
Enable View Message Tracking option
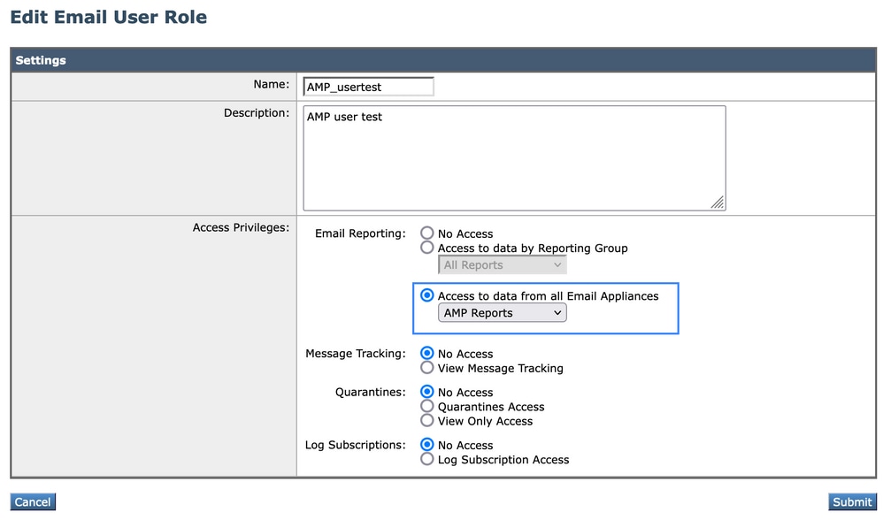(426, 368)
